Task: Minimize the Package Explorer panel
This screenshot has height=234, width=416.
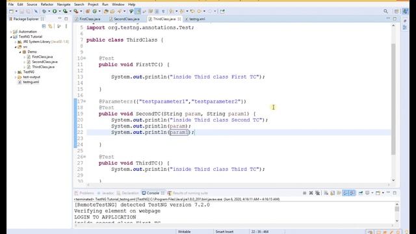Action: click(59, 19)
